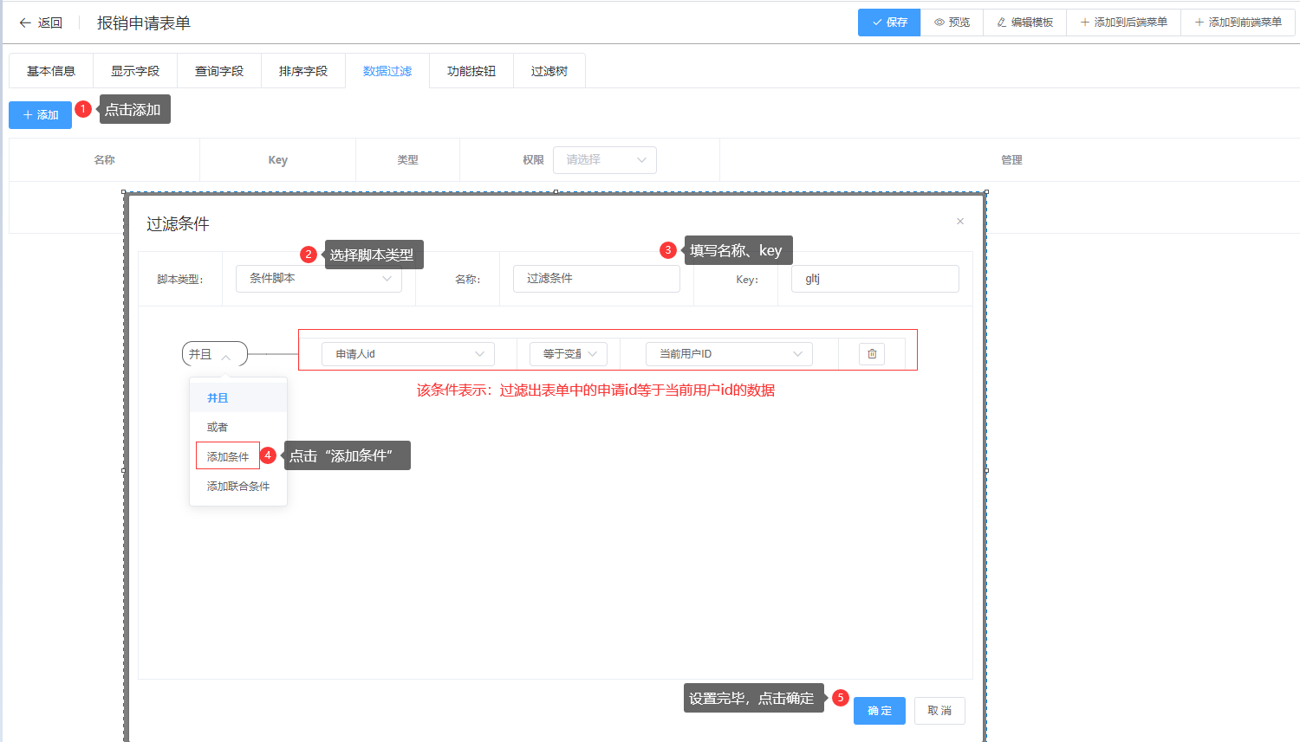Open the 权限 请选择 dropdown

(604, 160)
